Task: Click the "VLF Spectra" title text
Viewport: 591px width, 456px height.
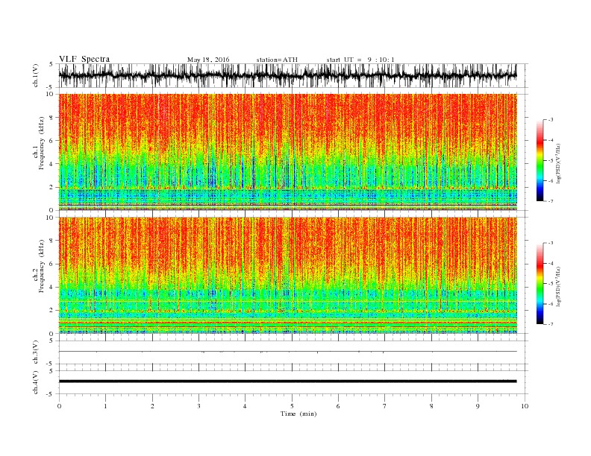Action: (84, 59)
